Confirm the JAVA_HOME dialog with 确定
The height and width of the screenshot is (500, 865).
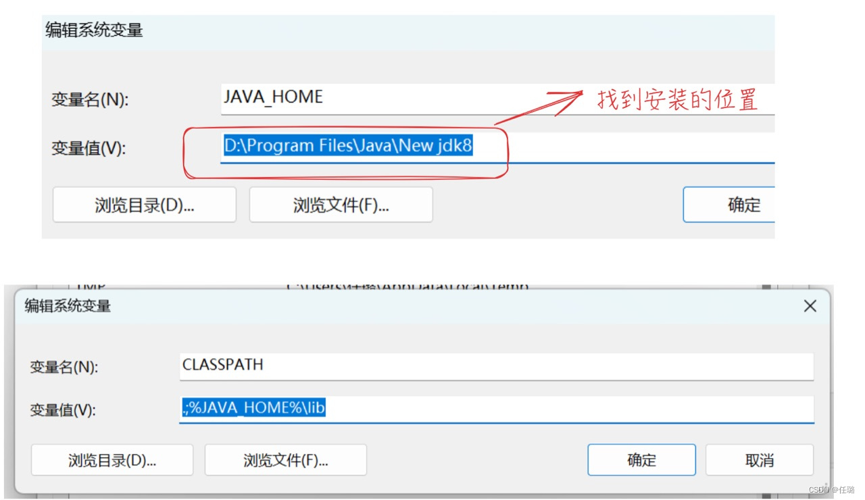coord(729,205)
